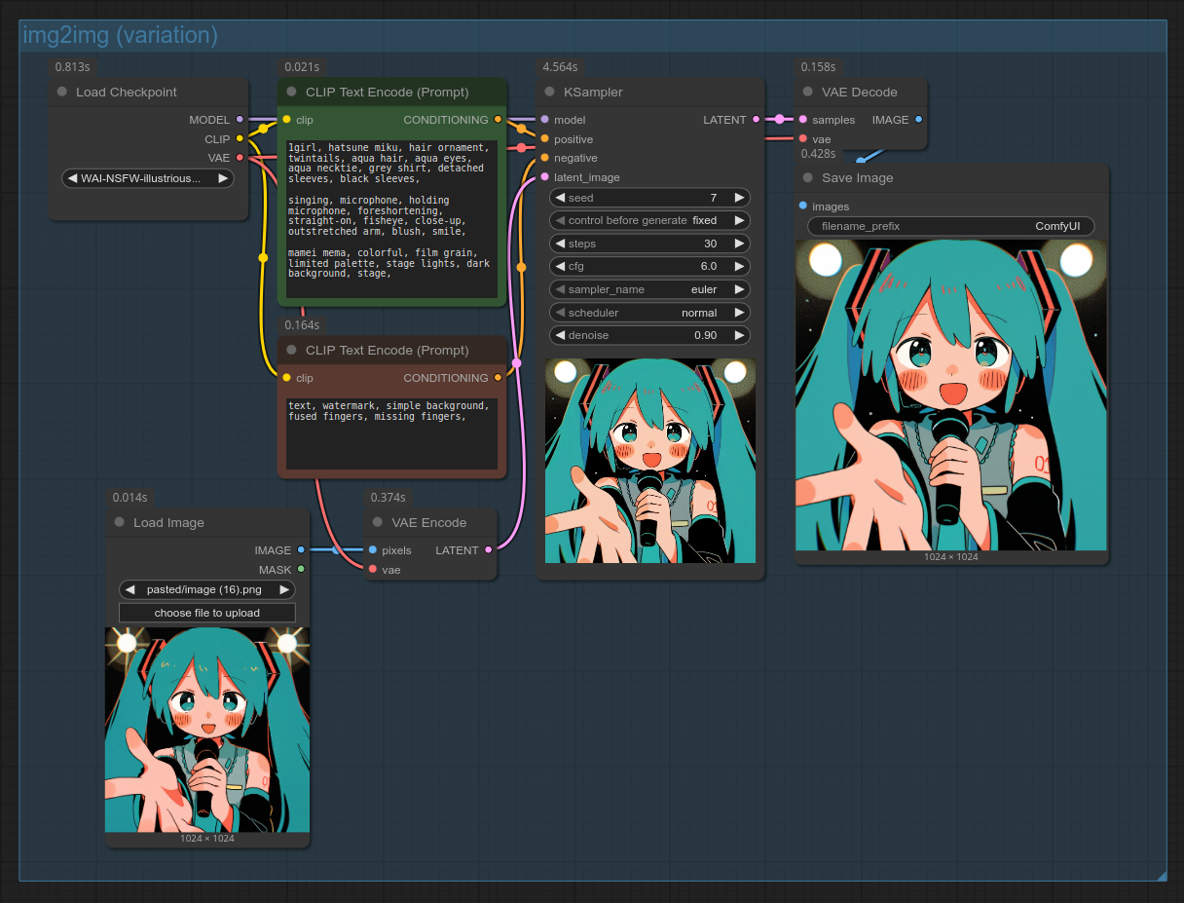
Task: Select the previous checkpoint with the left arrow
Action: (72, 178)
